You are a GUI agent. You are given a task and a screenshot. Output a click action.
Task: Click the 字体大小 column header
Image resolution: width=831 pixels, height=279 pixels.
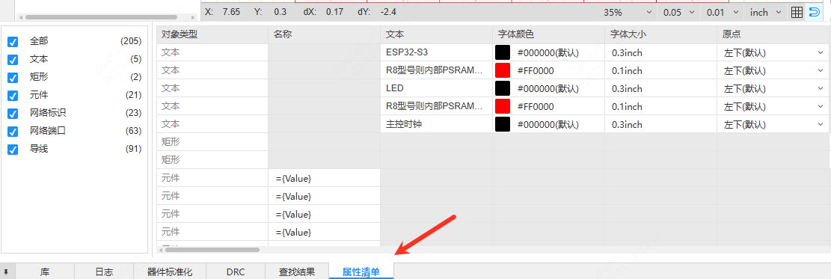(661, 34)
